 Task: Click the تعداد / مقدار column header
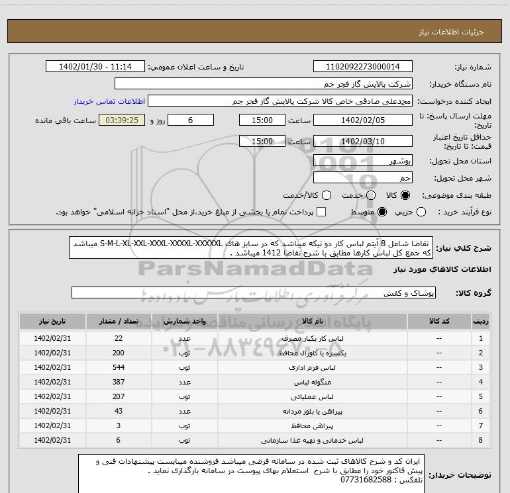[x=119, y=321]
